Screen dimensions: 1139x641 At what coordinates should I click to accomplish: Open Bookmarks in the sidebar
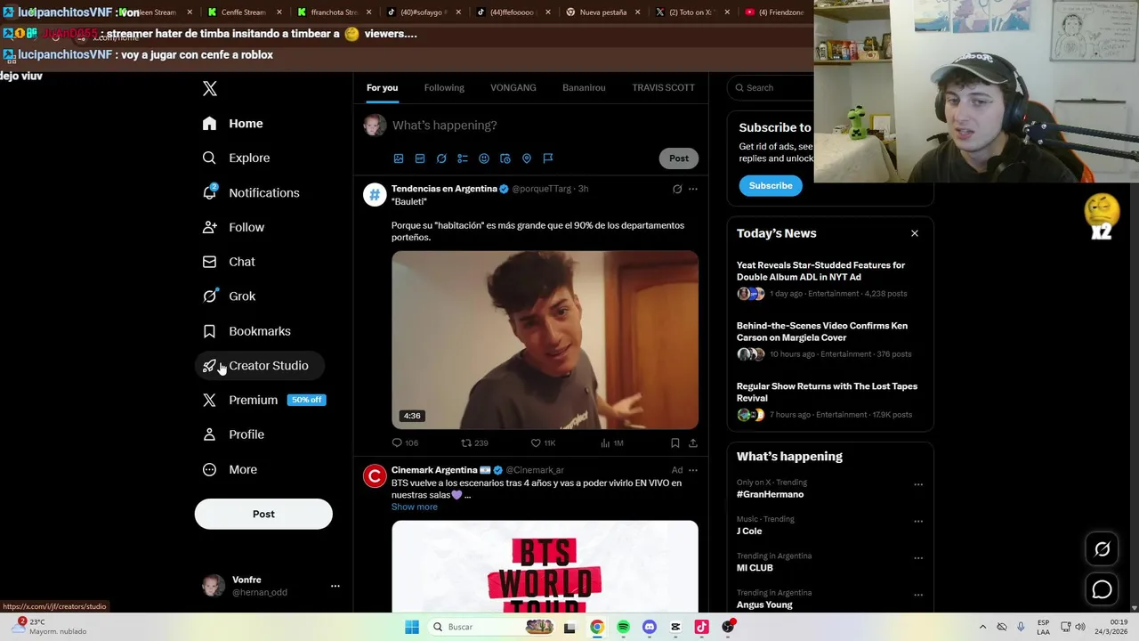(x=247, y=331)
